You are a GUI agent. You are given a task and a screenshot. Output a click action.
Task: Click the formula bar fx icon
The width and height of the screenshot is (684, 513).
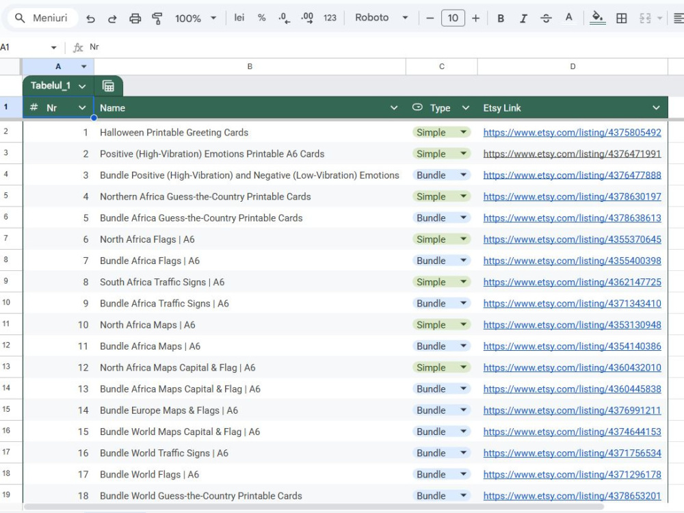[x=78, y=47]
